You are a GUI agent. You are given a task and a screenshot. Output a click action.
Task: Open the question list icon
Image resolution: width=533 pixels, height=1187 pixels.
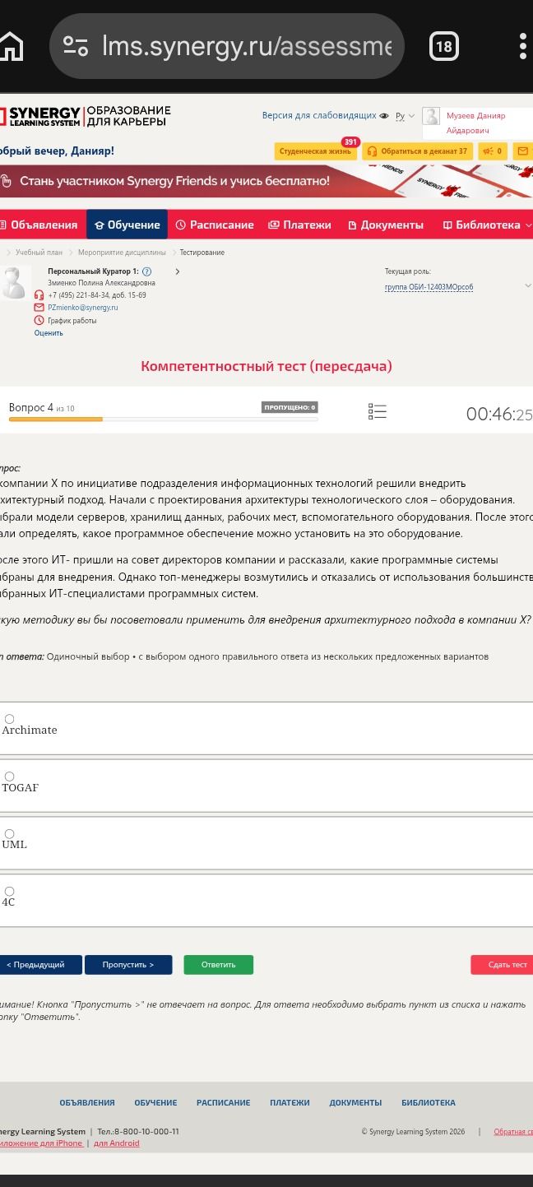click(x=378, y=411)
